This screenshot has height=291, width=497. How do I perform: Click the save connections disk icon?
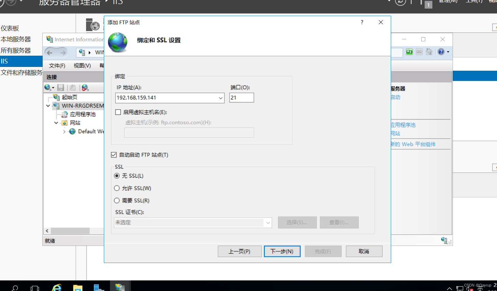click(x=61, y=88)
